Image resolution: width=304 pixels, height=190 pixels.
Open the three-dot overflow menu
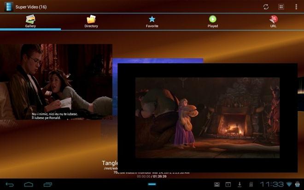click(x=296, y=7)
